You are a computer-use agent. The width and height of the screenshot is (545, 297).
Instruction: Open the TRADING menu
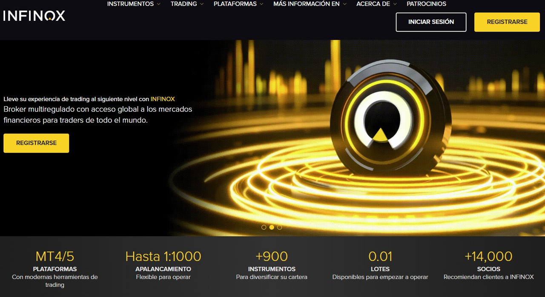click(184, 4)
